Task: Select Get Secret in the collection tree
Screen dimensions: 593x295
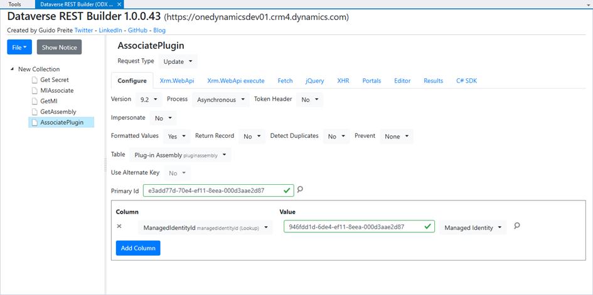Action: pos(55,80)
